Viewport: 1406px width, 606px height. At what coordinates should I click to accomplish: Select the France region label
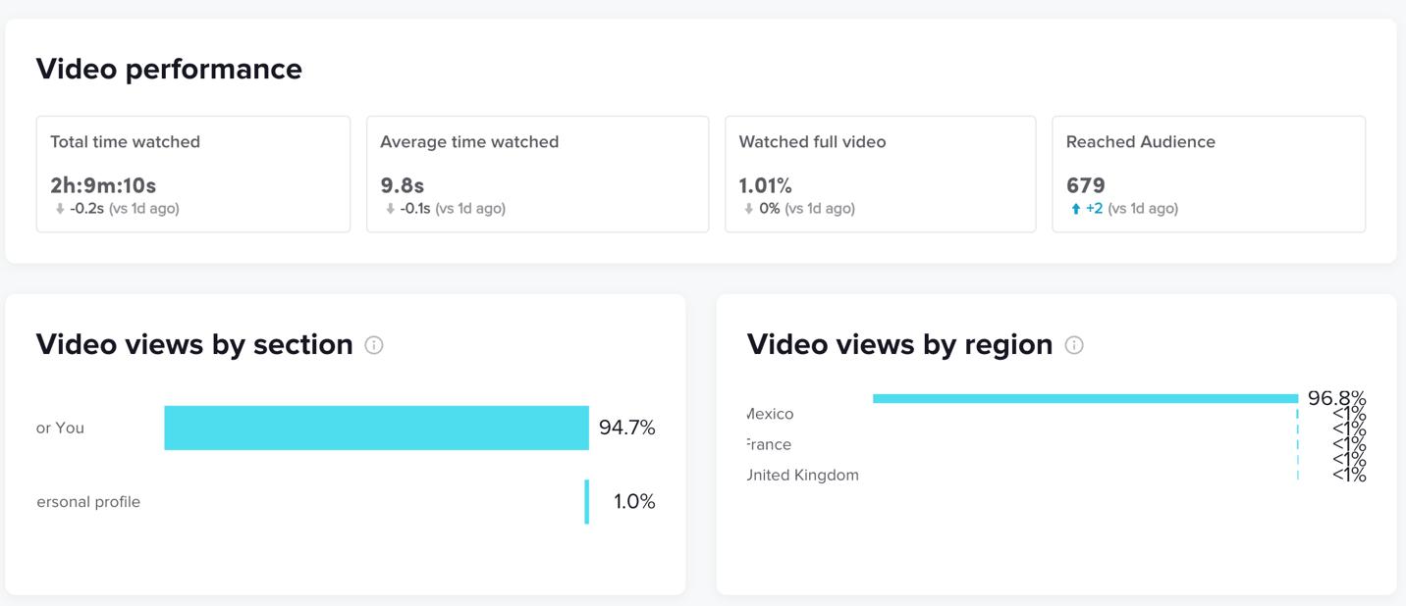tap(769, 445)
